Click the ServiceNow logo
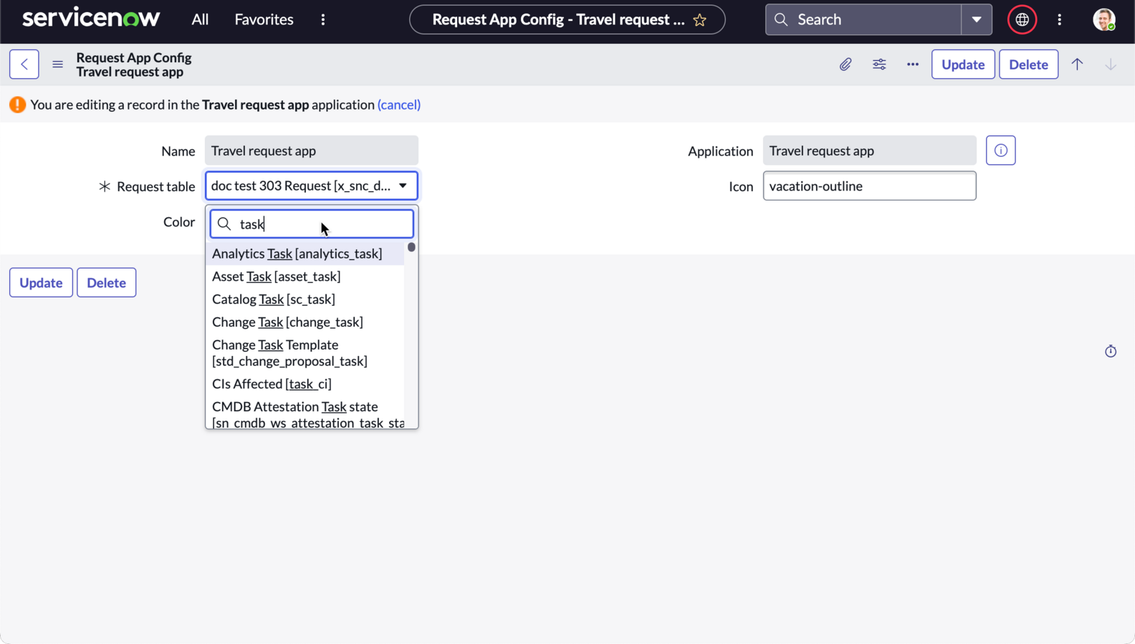 pyautogui.click(x=91, y=19)
